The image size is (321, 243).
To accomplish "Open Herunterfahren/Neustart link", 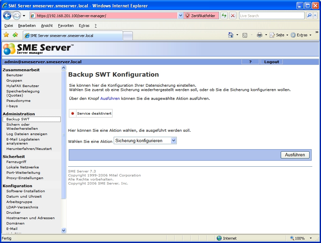I will tap(29, 149).
